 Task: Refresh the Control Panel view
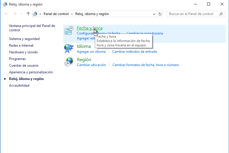(x=160, y=14)
